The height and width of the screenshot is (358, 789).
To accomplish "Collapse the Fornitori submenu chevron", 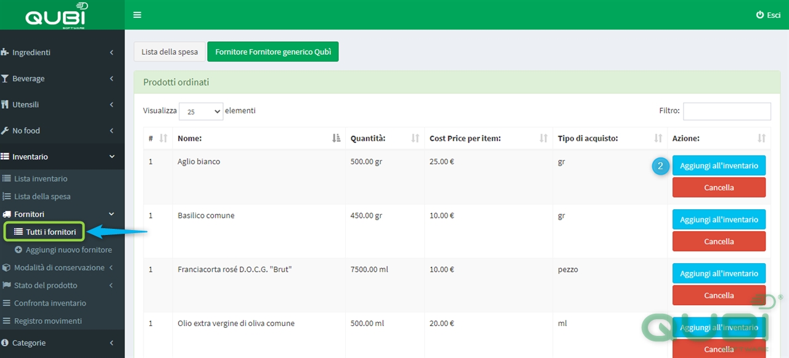I will tap(112, 214).
